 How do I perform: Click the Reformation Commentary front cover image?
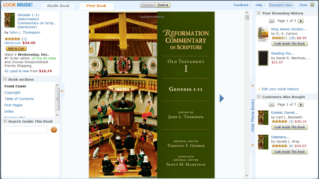(x=152, y=95)
